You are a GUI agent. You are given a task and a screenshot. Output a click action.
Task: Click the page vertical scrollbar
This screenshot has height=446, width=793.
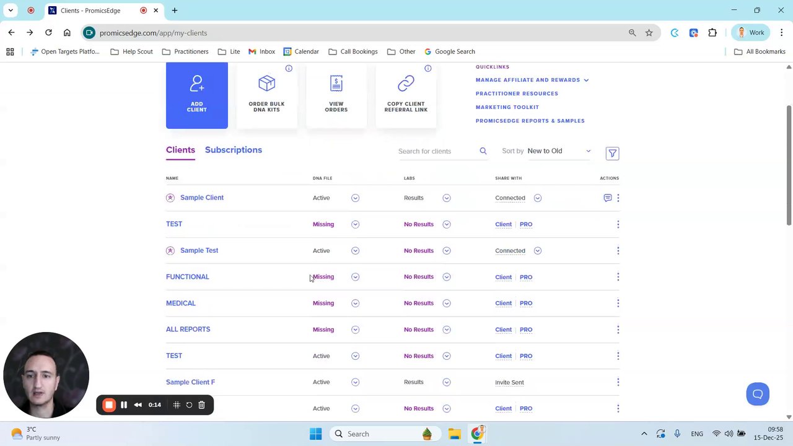tap(789, 164)
